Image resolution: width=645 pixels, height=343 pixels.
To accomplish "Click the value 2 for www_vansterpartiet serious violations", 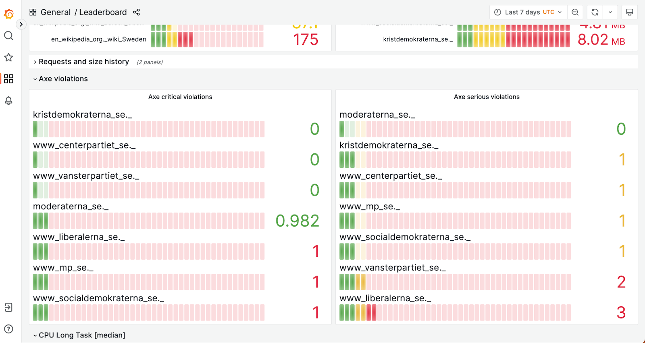I will pos(621,282).
